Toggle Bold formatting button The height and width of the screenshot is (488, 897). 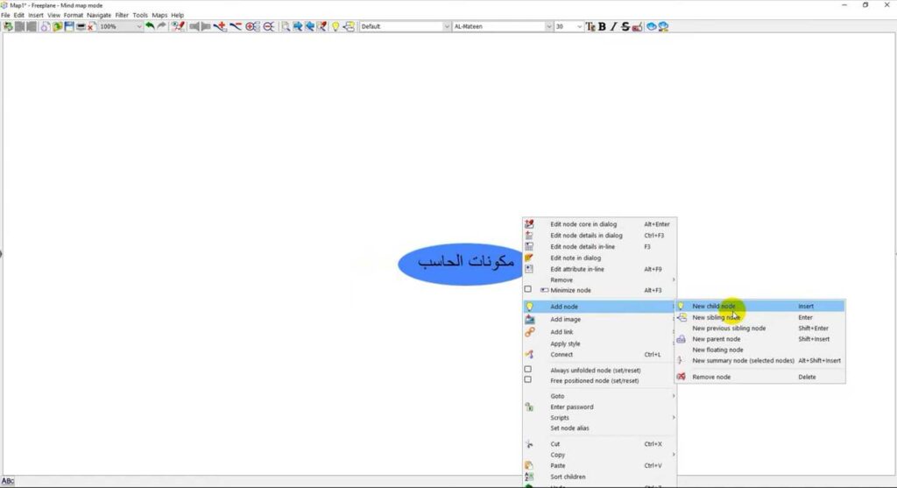602,26
